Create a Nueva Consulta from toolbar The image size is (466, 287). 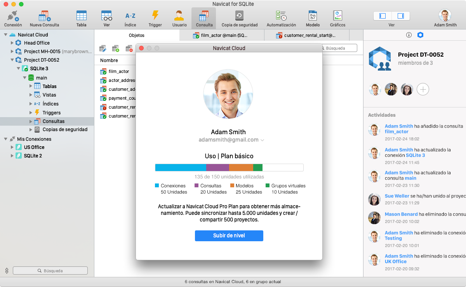pos(45,16)
